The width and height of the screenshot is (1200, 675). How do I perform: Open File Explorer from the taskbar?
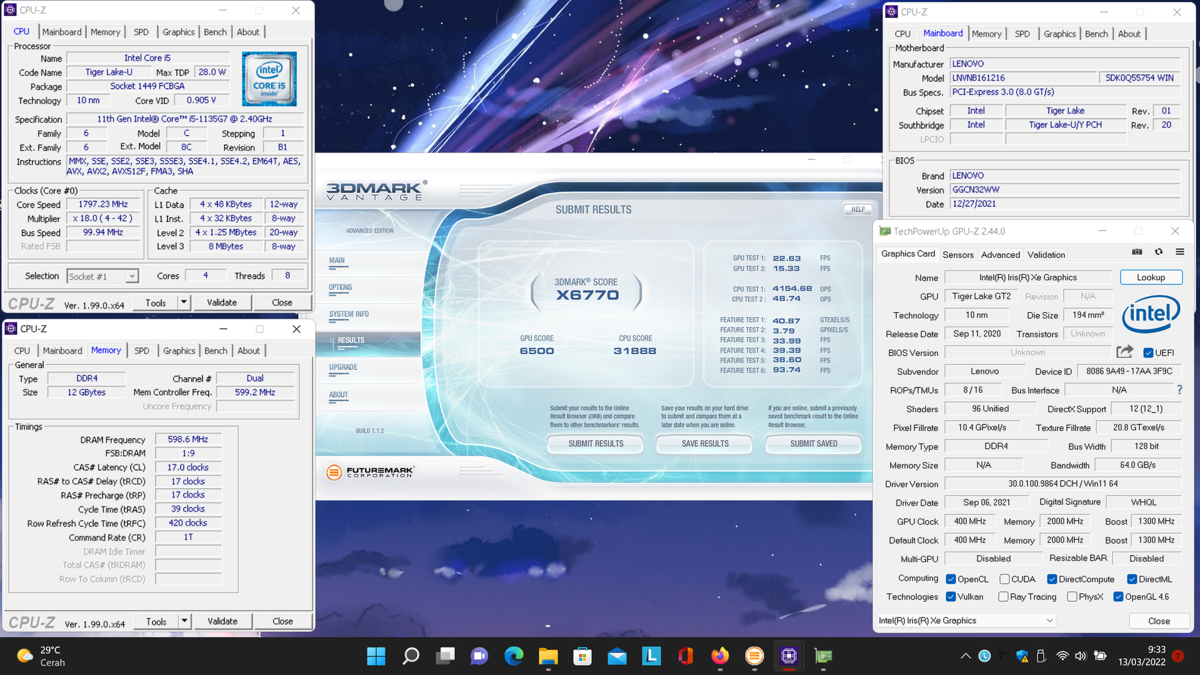548,656
